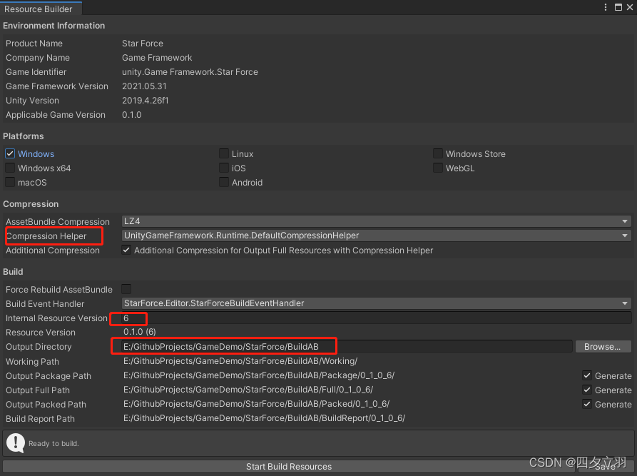Click the Output Package Path value
This screenshot has width=637, height=476.
[x=259, y=375]
